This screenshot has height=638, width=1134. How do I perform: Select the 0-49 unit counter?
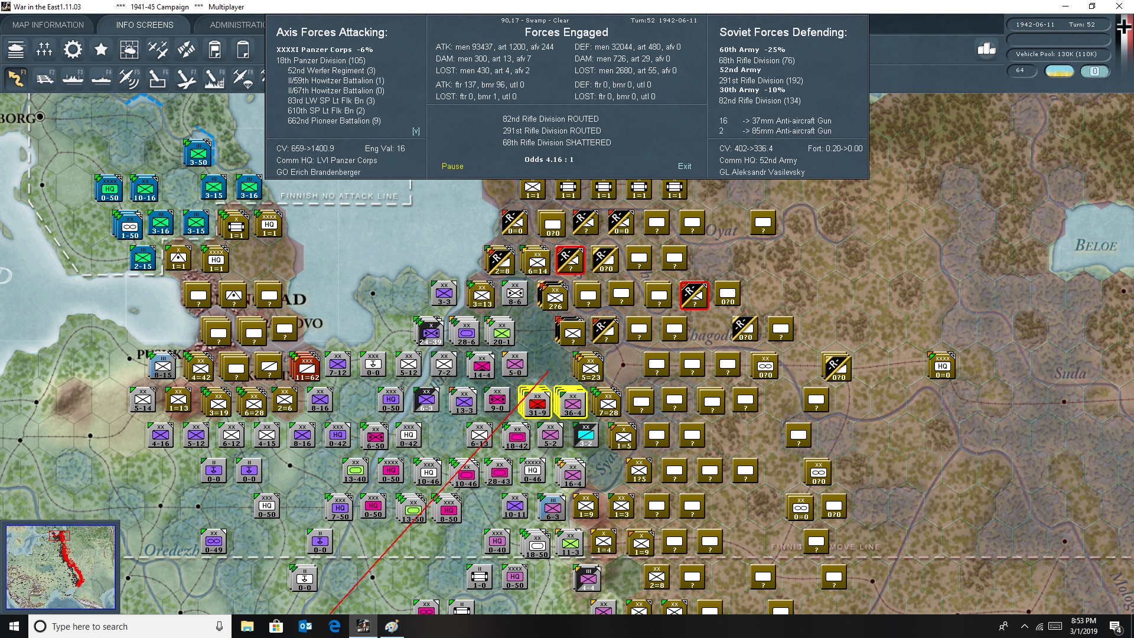tap(214, 541)
